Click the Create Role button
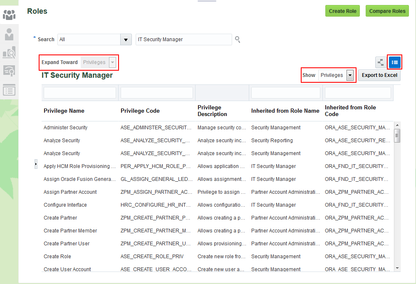The image size is (416, 284). (342, 11)
